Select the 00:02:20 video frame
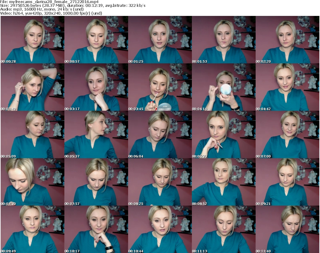 point(287,40)
